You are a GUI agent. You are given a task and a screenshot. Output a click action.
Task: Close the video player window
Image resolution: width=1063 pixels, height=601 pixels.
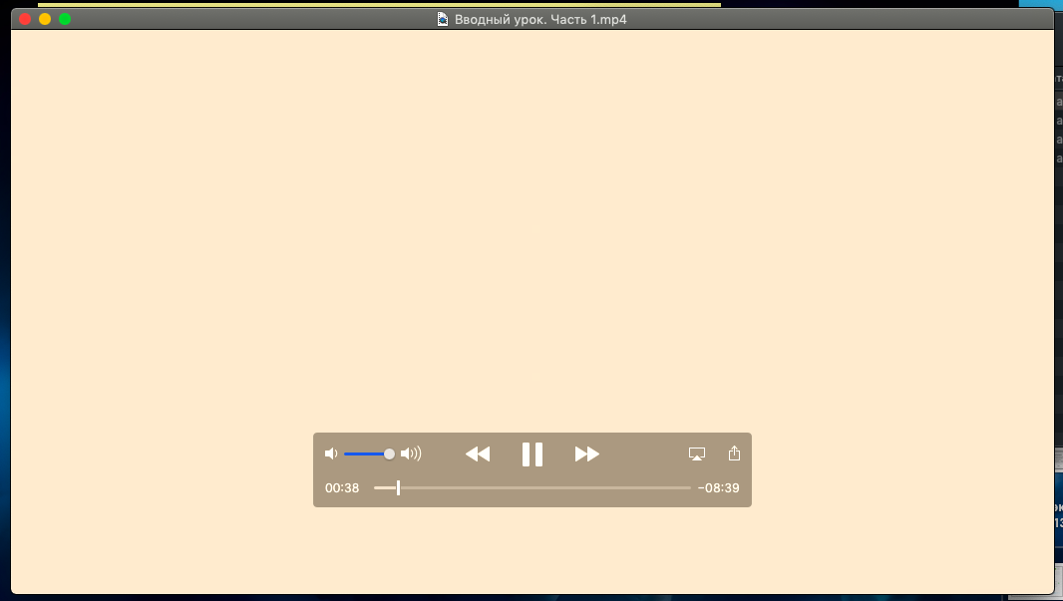(x=25, y=19)
